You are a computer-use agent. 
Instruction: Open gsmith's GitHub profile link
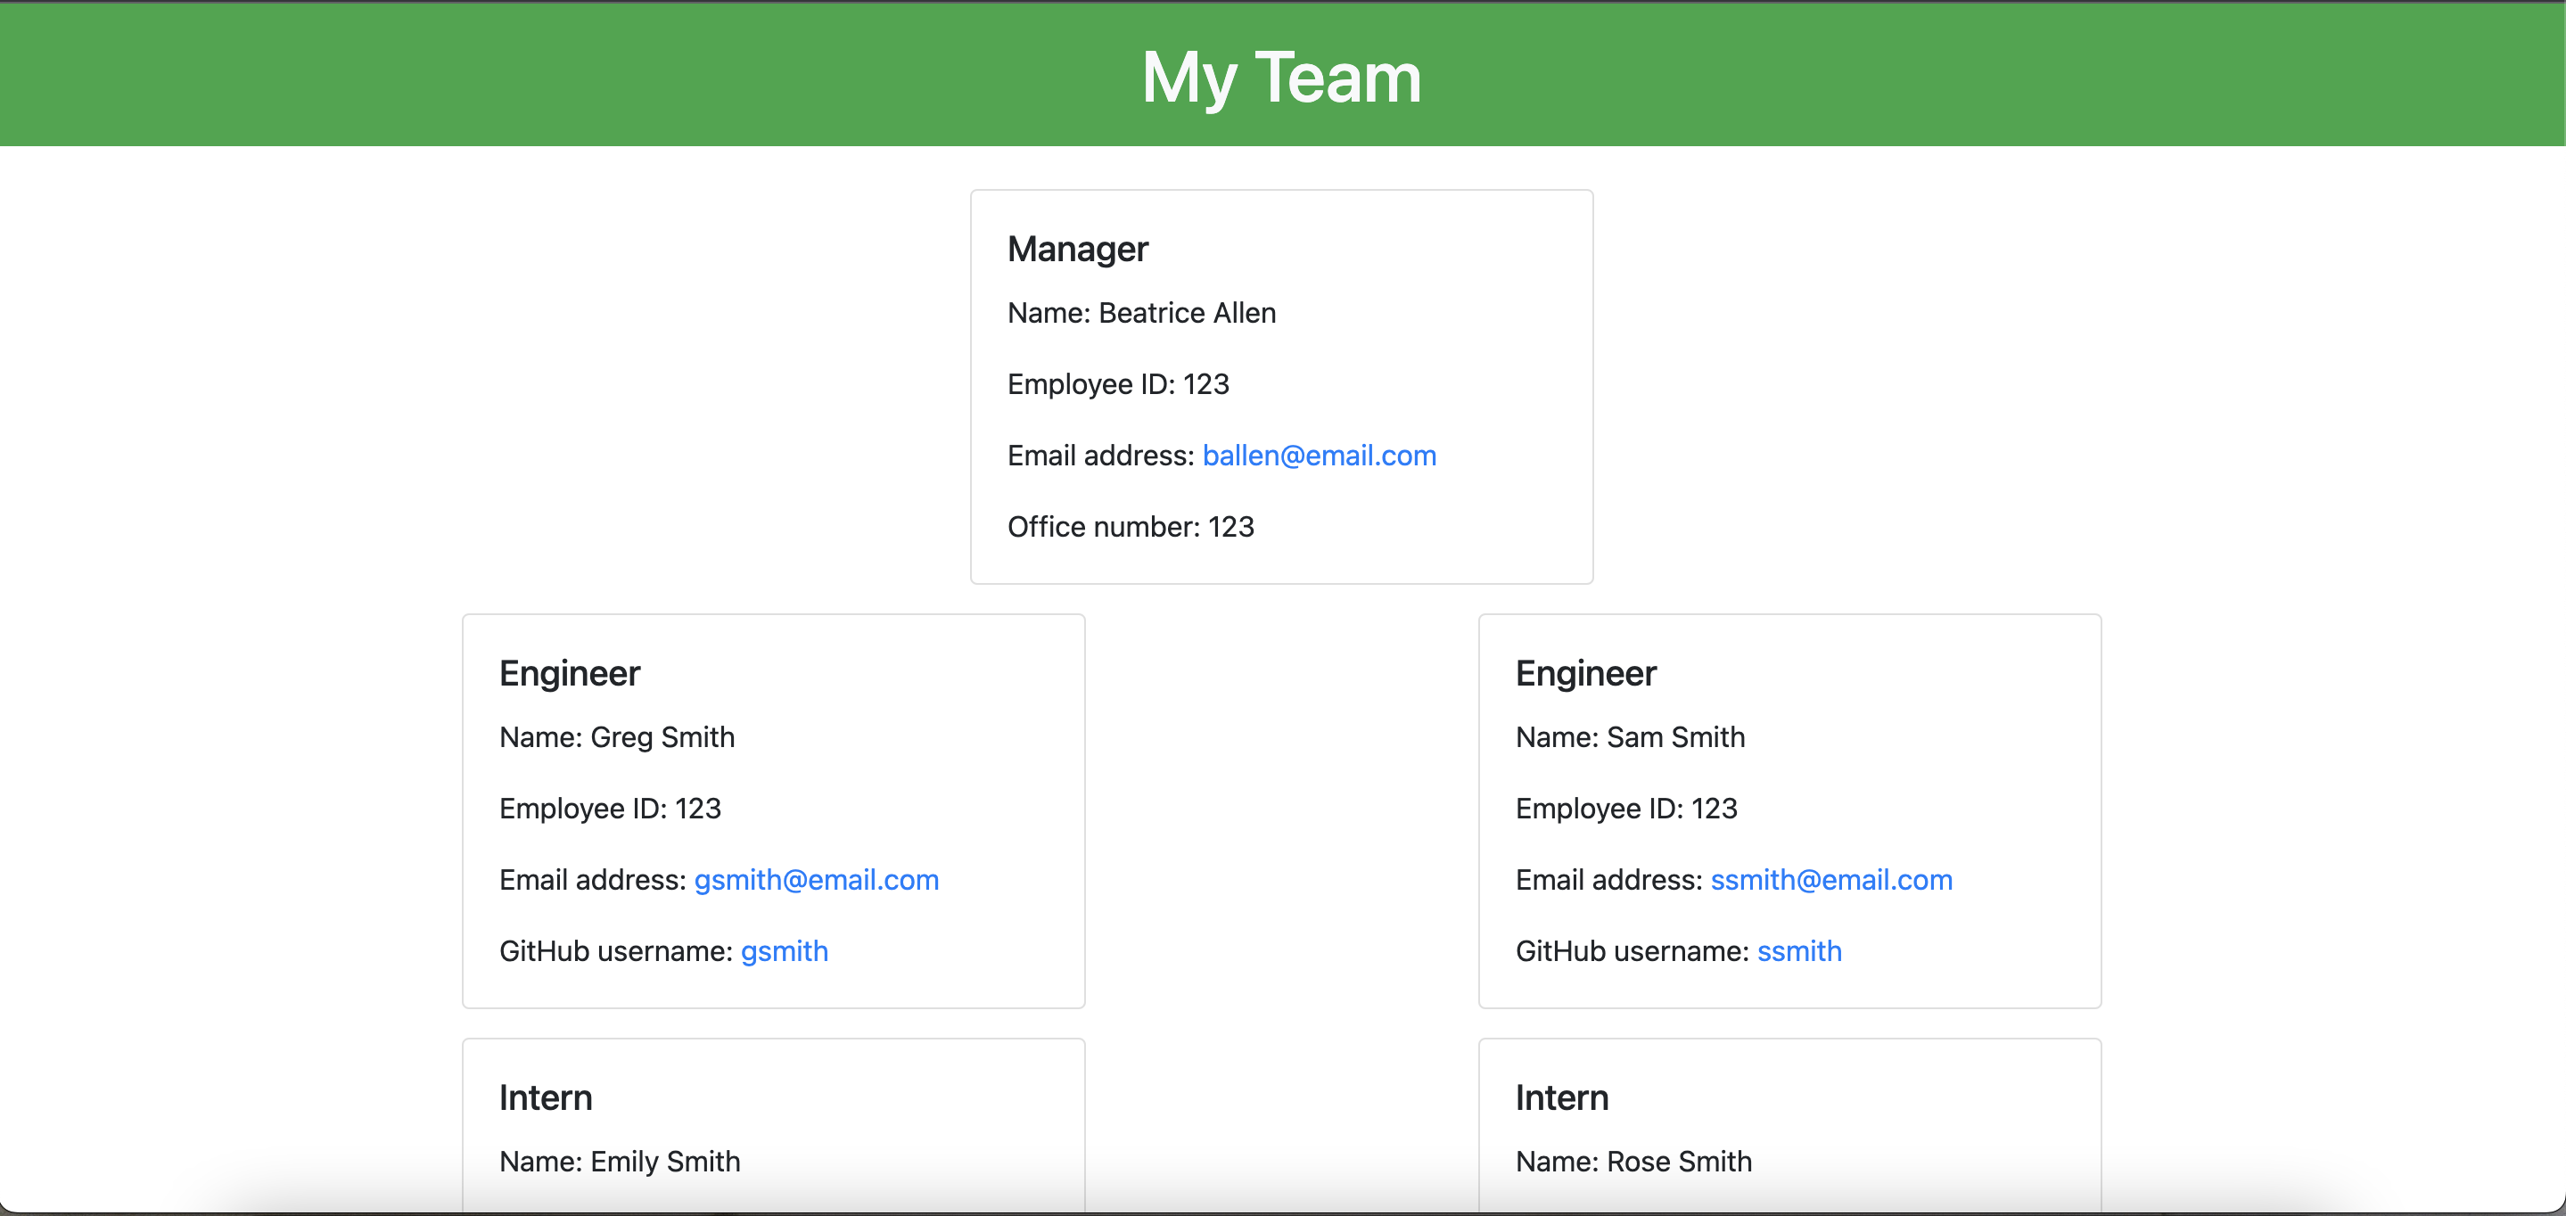coord(784,951)
